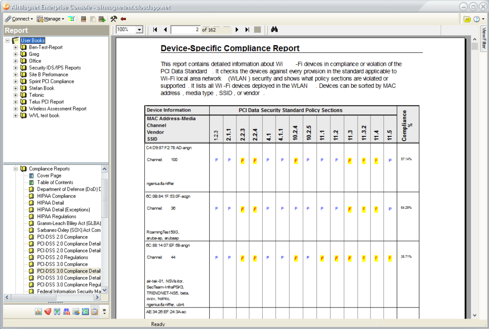Show more navigation buttons chevron
This screenshot has width=489, height=329.
click(104, 311)
